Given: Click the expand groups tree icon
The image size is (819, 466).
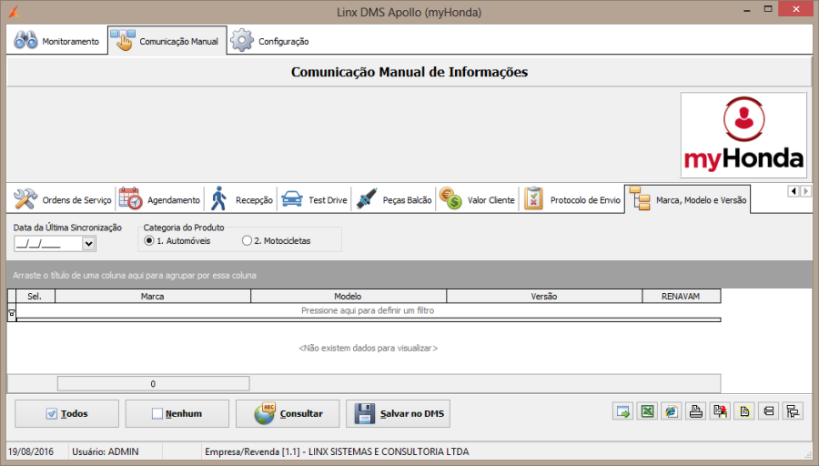Looking at the screenshot, I should (793, 411).
